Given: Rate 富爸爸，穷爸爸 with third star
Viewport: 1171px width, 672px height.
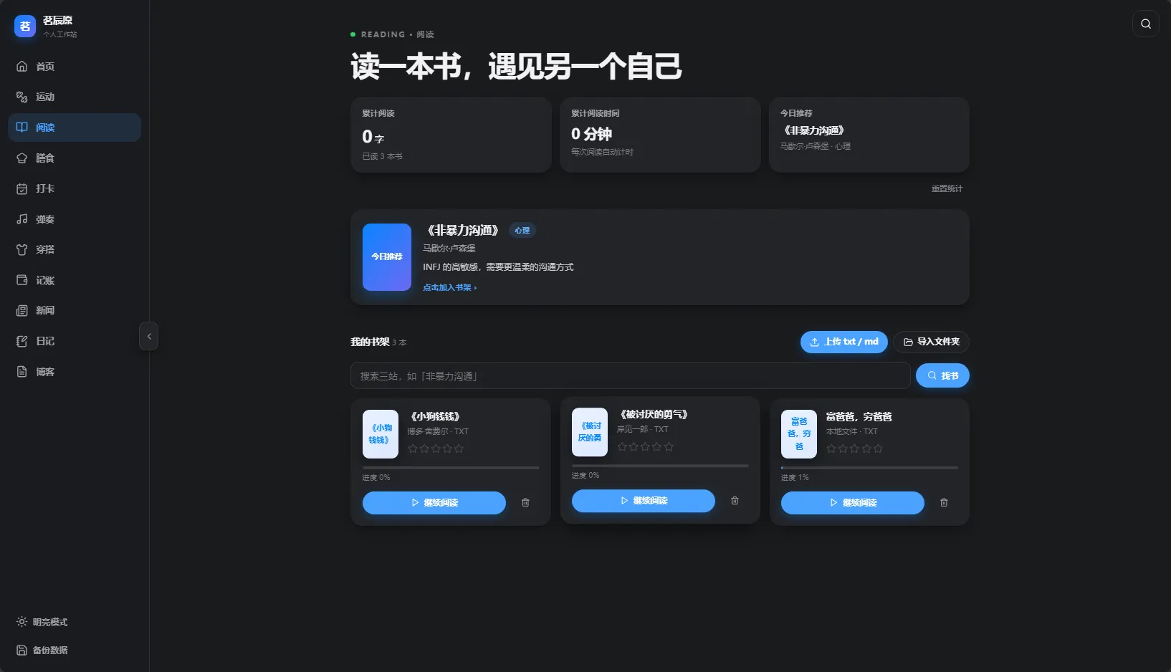Looking at the screenshot, I should [854, 449].
